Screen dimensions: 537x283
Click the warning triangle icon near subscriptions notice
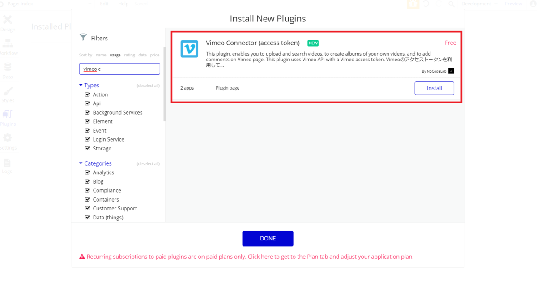point(82,257)
